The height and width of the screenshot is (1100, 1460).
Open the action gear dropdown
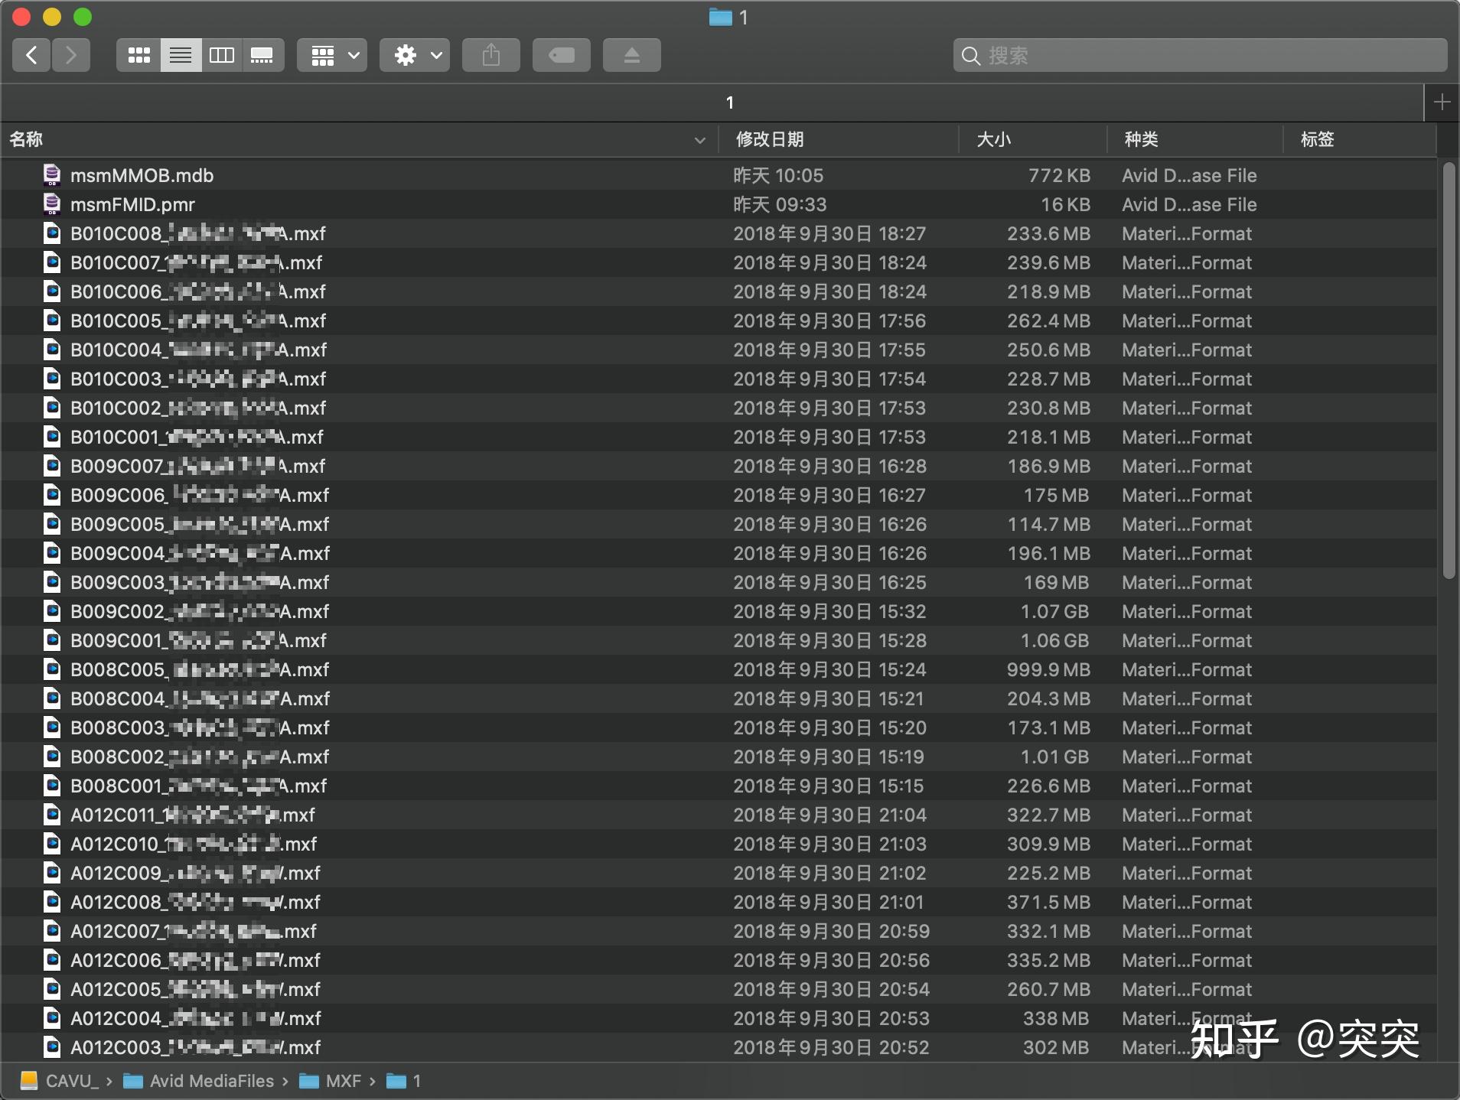[x=414, y=54]
